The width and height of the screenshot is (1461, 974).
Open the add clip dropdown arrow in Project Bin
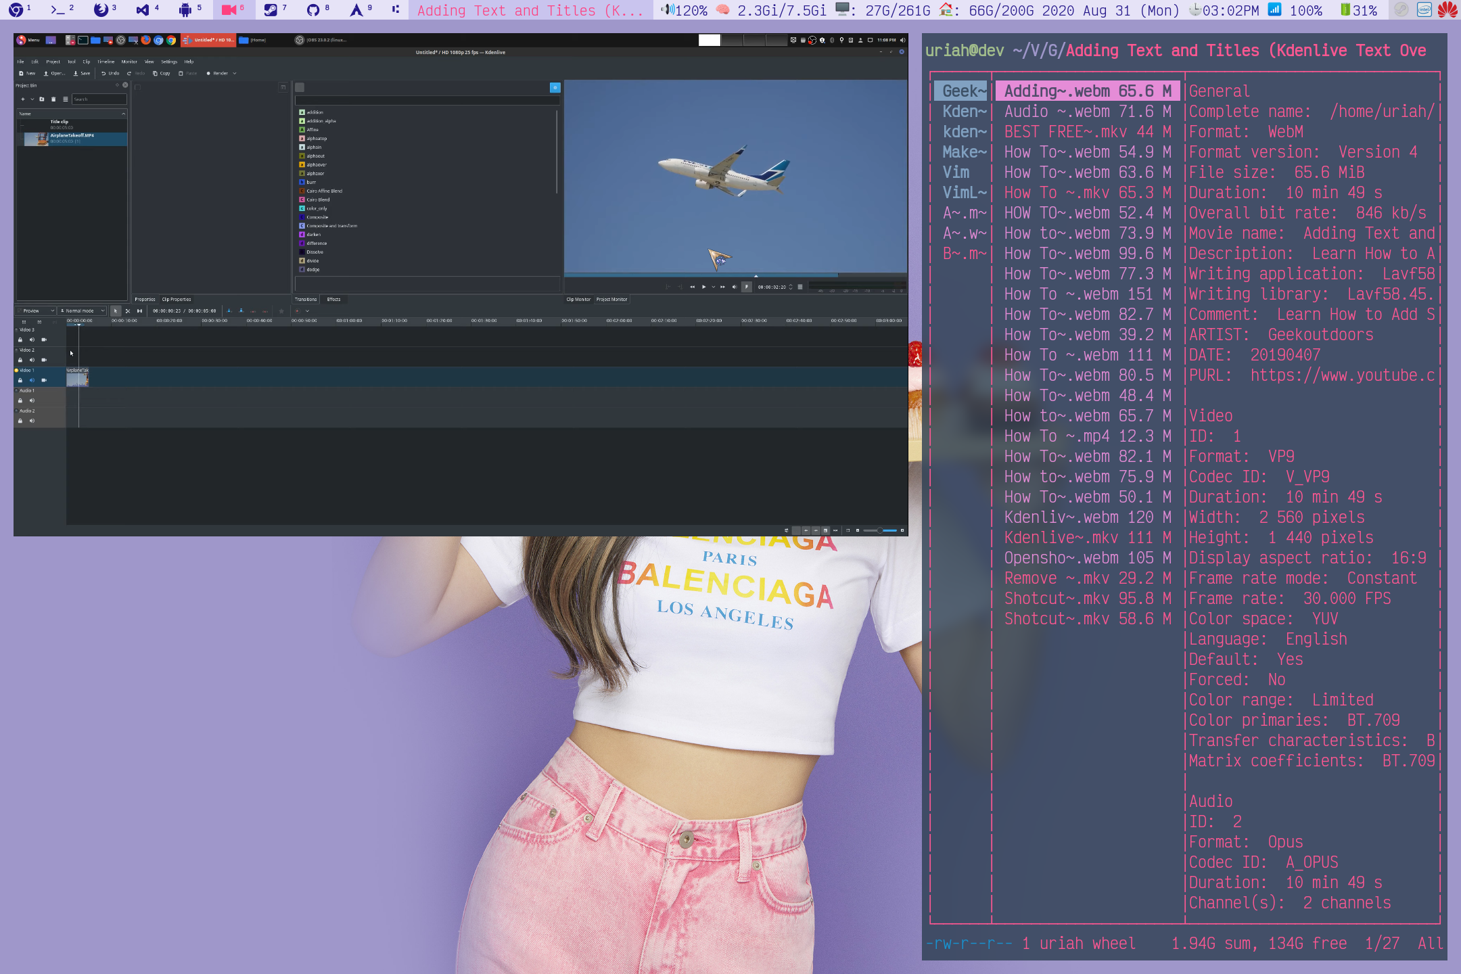point(32,99)
